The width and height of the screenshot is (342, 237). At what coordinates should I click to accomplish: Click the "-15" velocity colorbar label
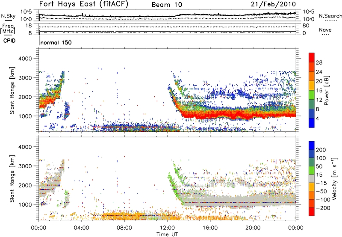(321, 183)
